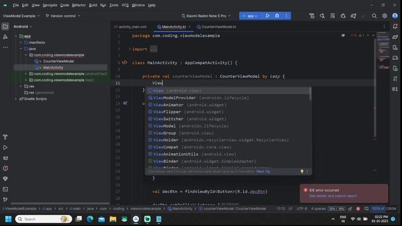Switch to activity_main.xml tab
This screenshot has width=402, height=226.
(130, 26)
